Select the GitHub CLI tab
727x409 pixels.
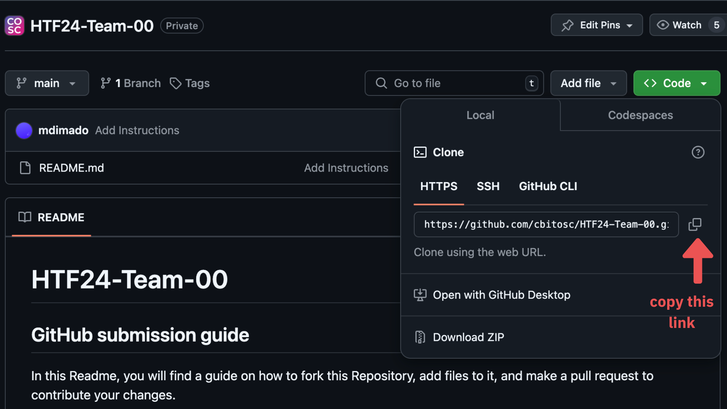pos(548,186)
